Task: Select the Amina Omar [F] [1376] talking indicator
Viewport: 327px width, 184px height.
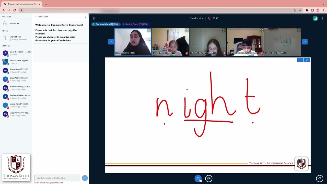Action: [135, 24]
